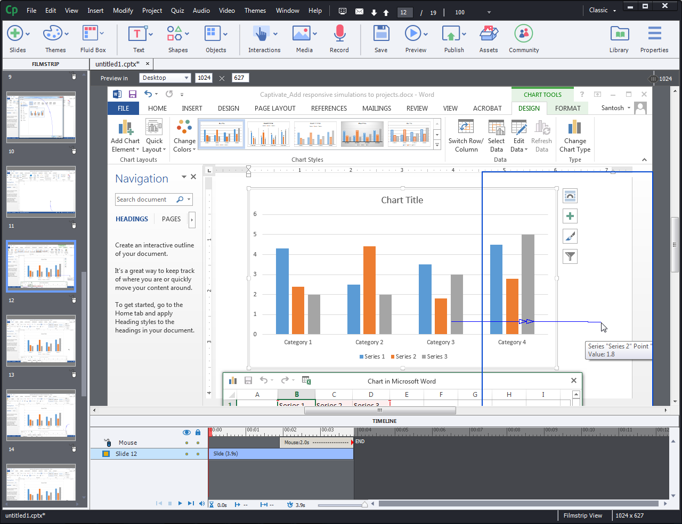Screen dimensions: 682x524
Task: Play the timeline
Action: [180, 503]
